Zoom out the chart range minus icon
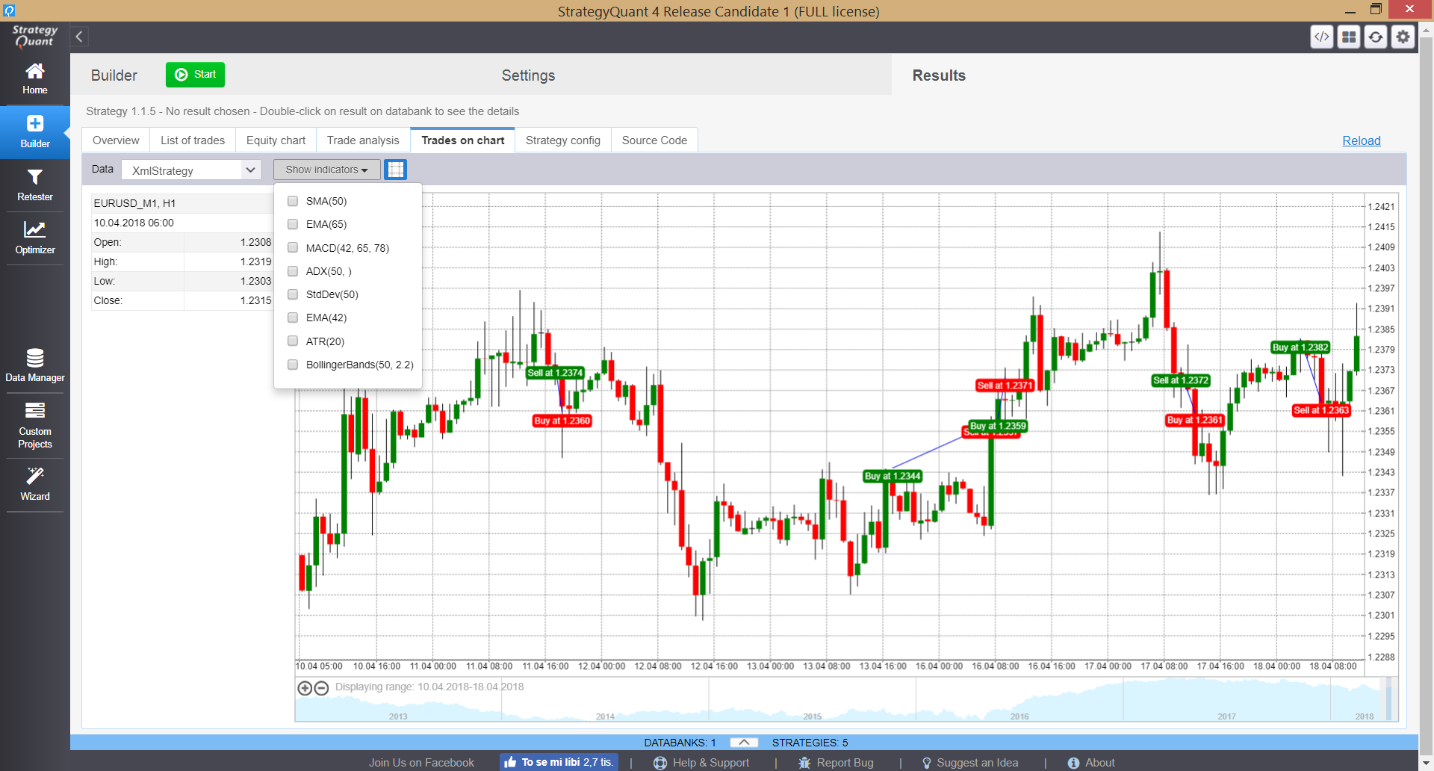Image resolution: width=1434 pixels, height=771 pixels. pyautogui.click(x=321, y=688)
